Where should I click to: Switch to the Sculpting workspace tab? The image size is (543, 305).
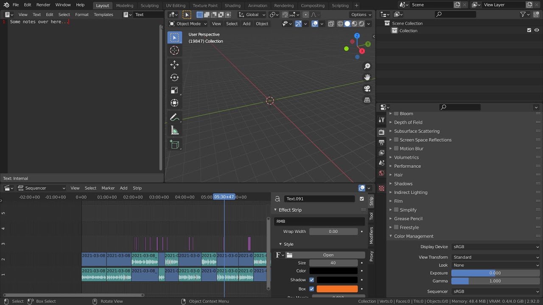click(x=149, y=6)
